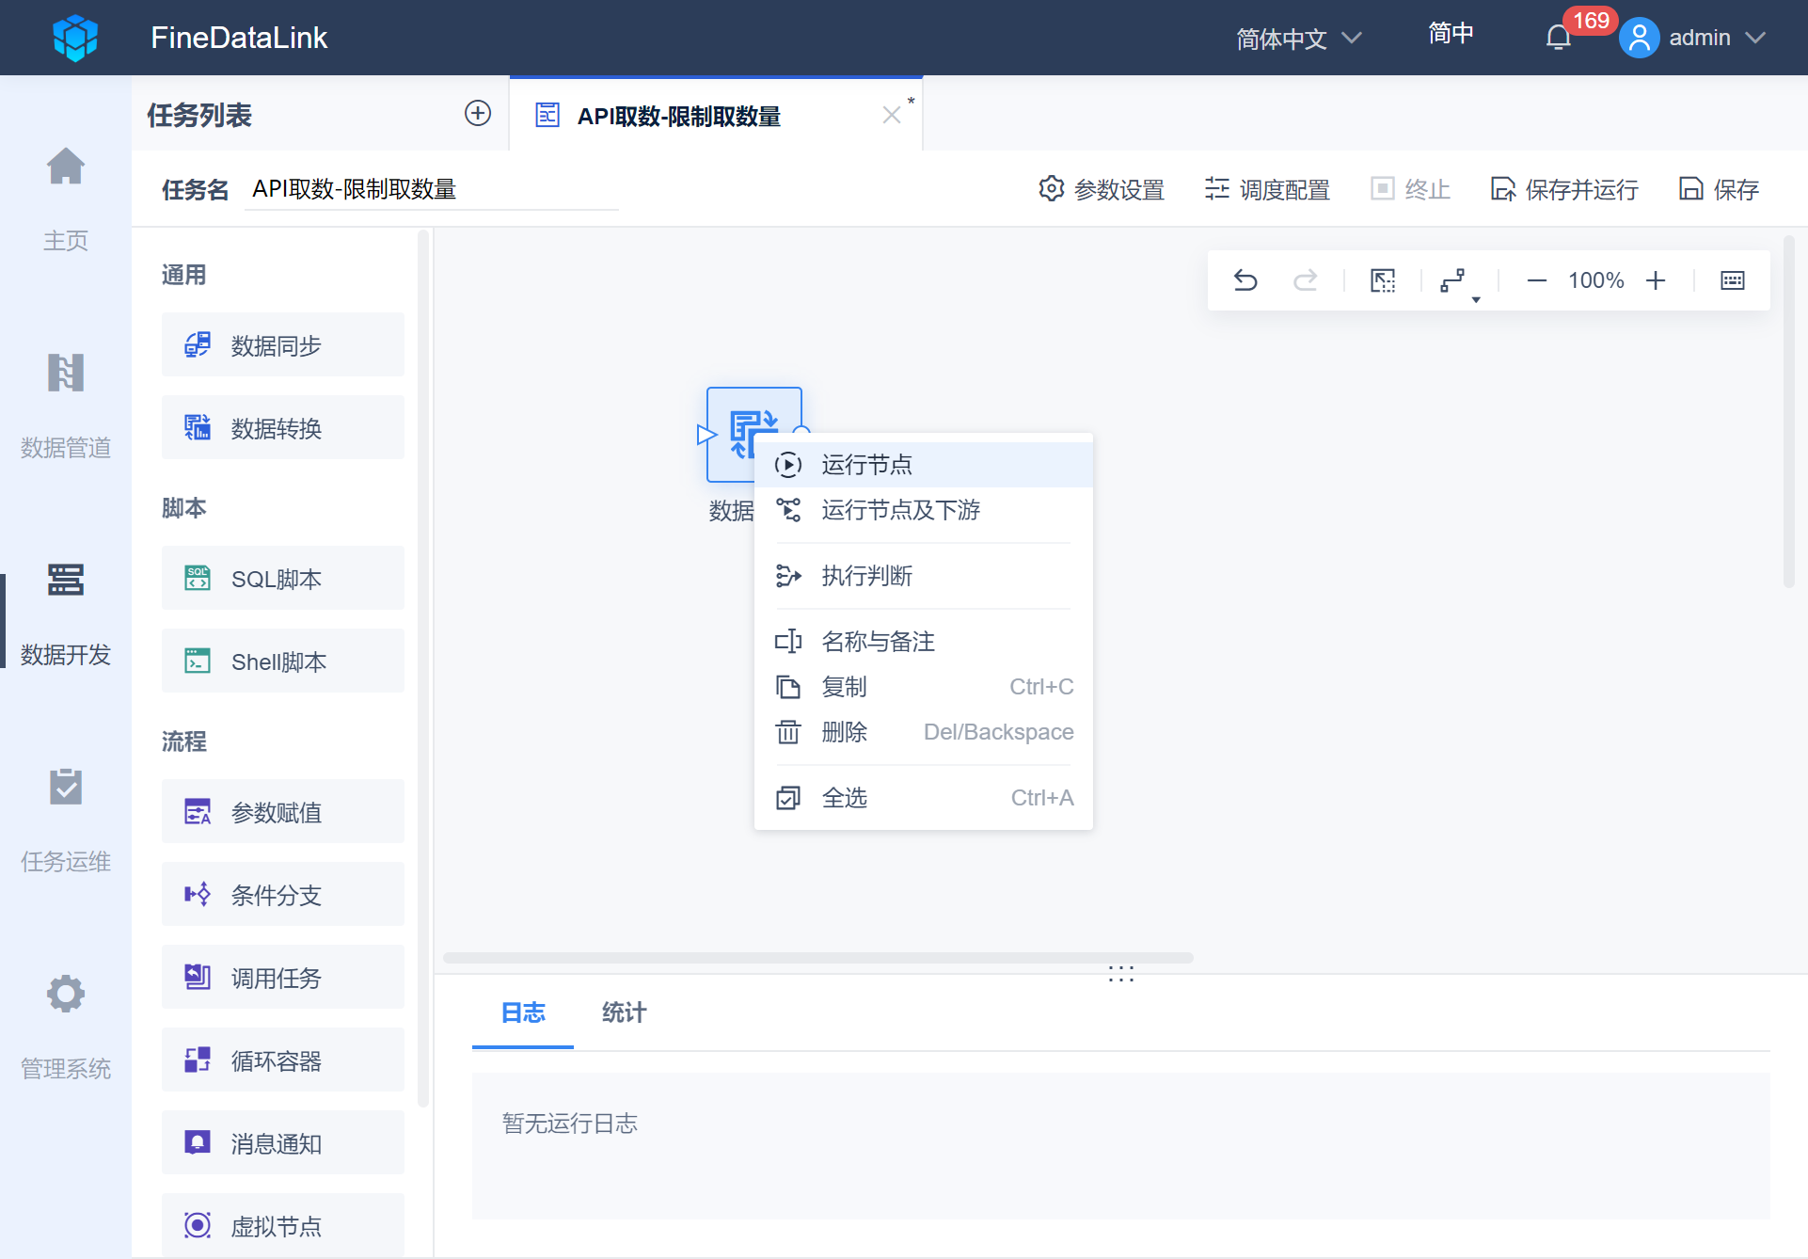This screenshot has width=1808, height=1259.
Task: Close the API取数-限制取数量 tab
Action: coord(891,115)
